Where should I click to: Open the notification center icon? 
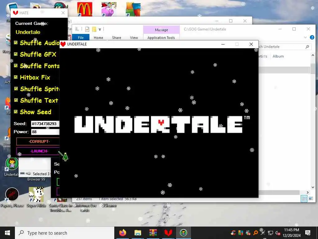[308, 233]
